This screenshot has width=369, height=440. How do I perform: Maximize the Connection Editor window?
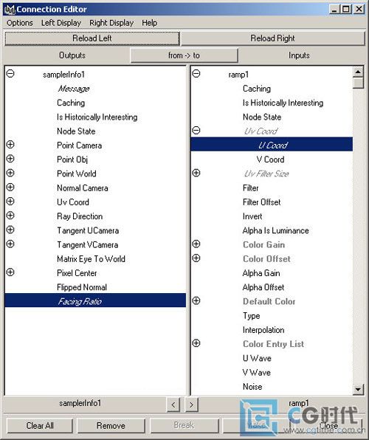[346, 10]
